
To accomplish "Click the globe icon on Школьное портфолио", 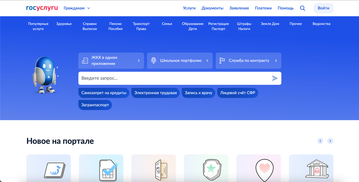I will 154,60.
